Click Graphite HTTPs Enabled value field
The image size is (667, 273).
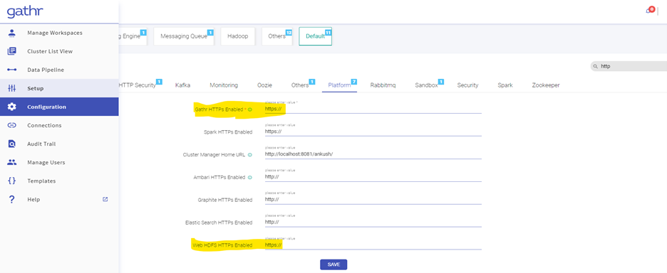pyautogui.click(x=373, y=200)
